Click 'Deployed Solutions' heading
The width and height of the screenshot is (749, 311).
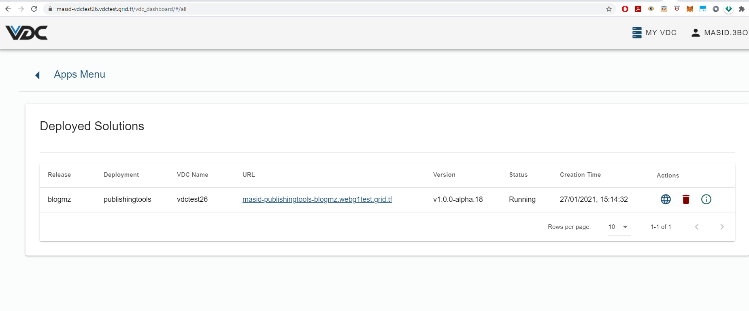92,126
